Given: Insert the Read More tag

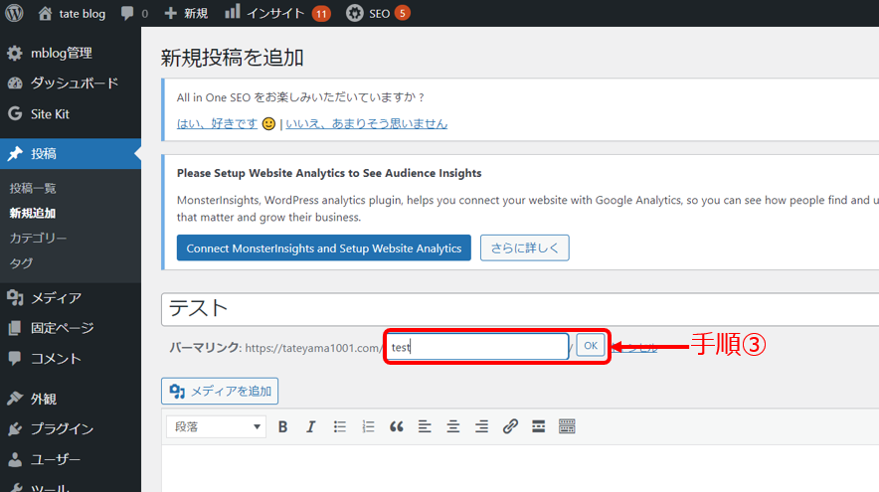Looking at the screenshot, I should point(538,426).
